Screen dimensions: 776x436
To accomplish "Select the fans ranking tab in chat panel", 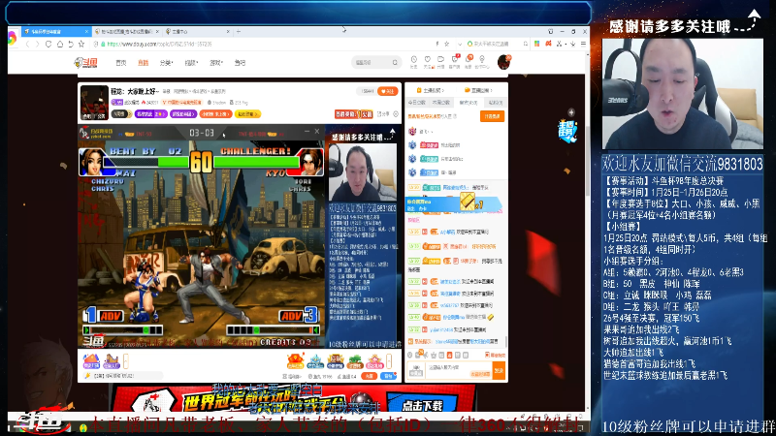I will [x=469, y=103].
